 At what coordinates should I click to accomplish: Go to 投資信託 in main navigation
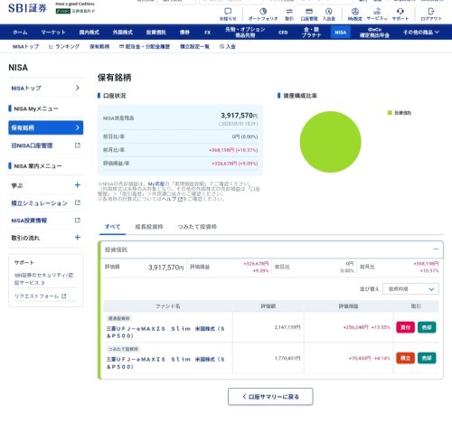(156, 33)
